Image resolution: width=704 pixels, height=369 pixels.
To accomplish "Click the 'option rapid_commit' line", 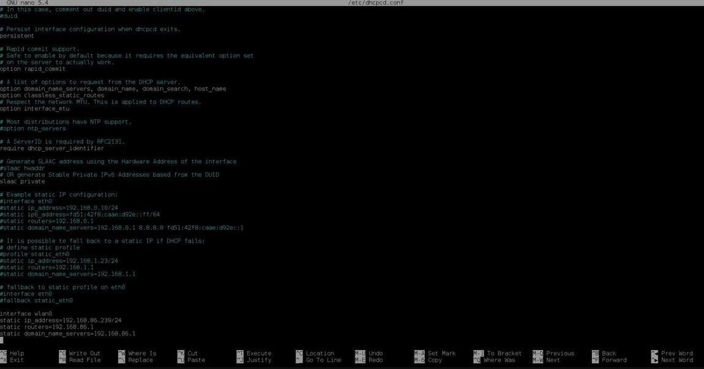I will coord(32,69).
